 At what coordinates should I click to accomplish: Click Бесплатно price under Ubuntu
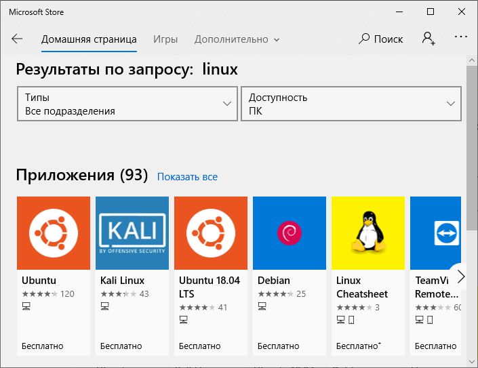42,346
